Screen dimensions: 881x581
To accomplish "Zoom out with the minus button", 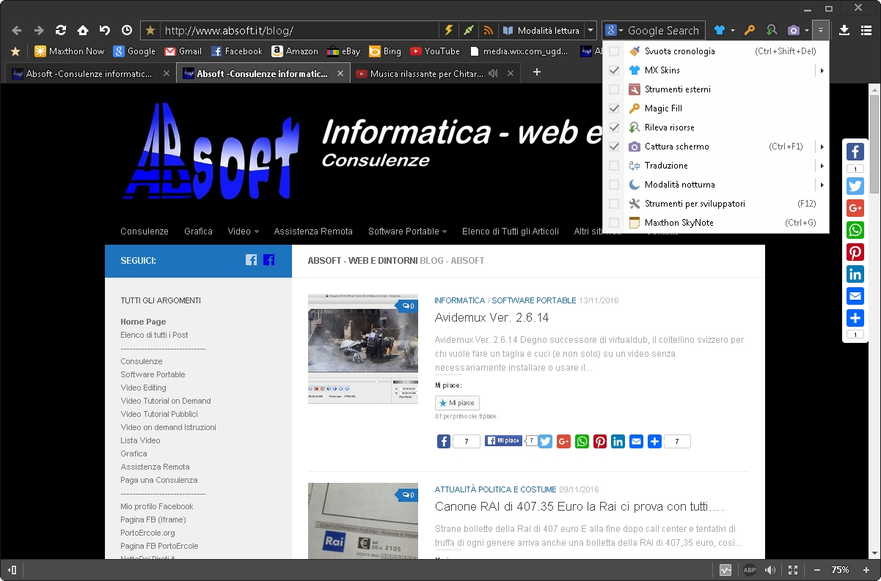I will (x=817, y=570).
